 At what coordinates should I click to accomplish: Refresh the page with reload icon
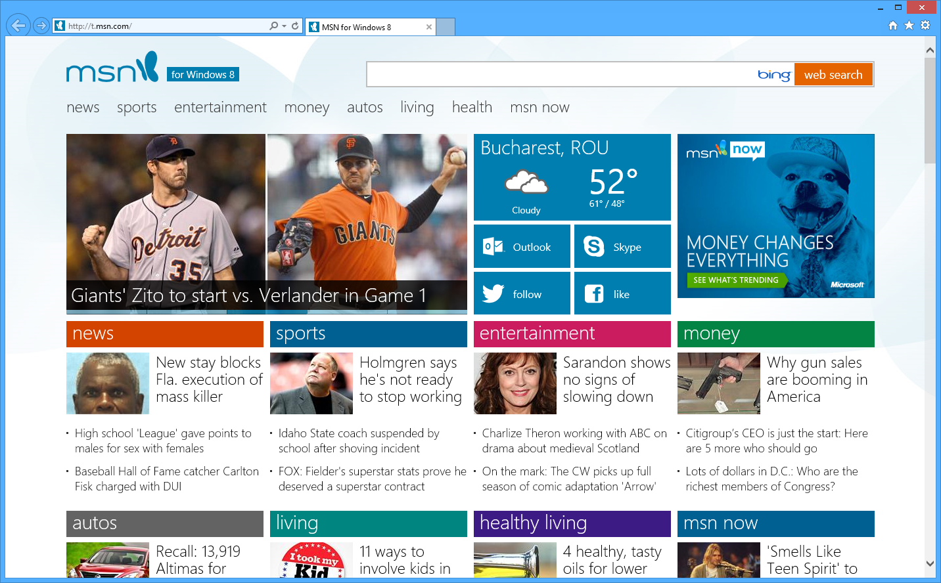pyautogui.click(x=295, y=26)
